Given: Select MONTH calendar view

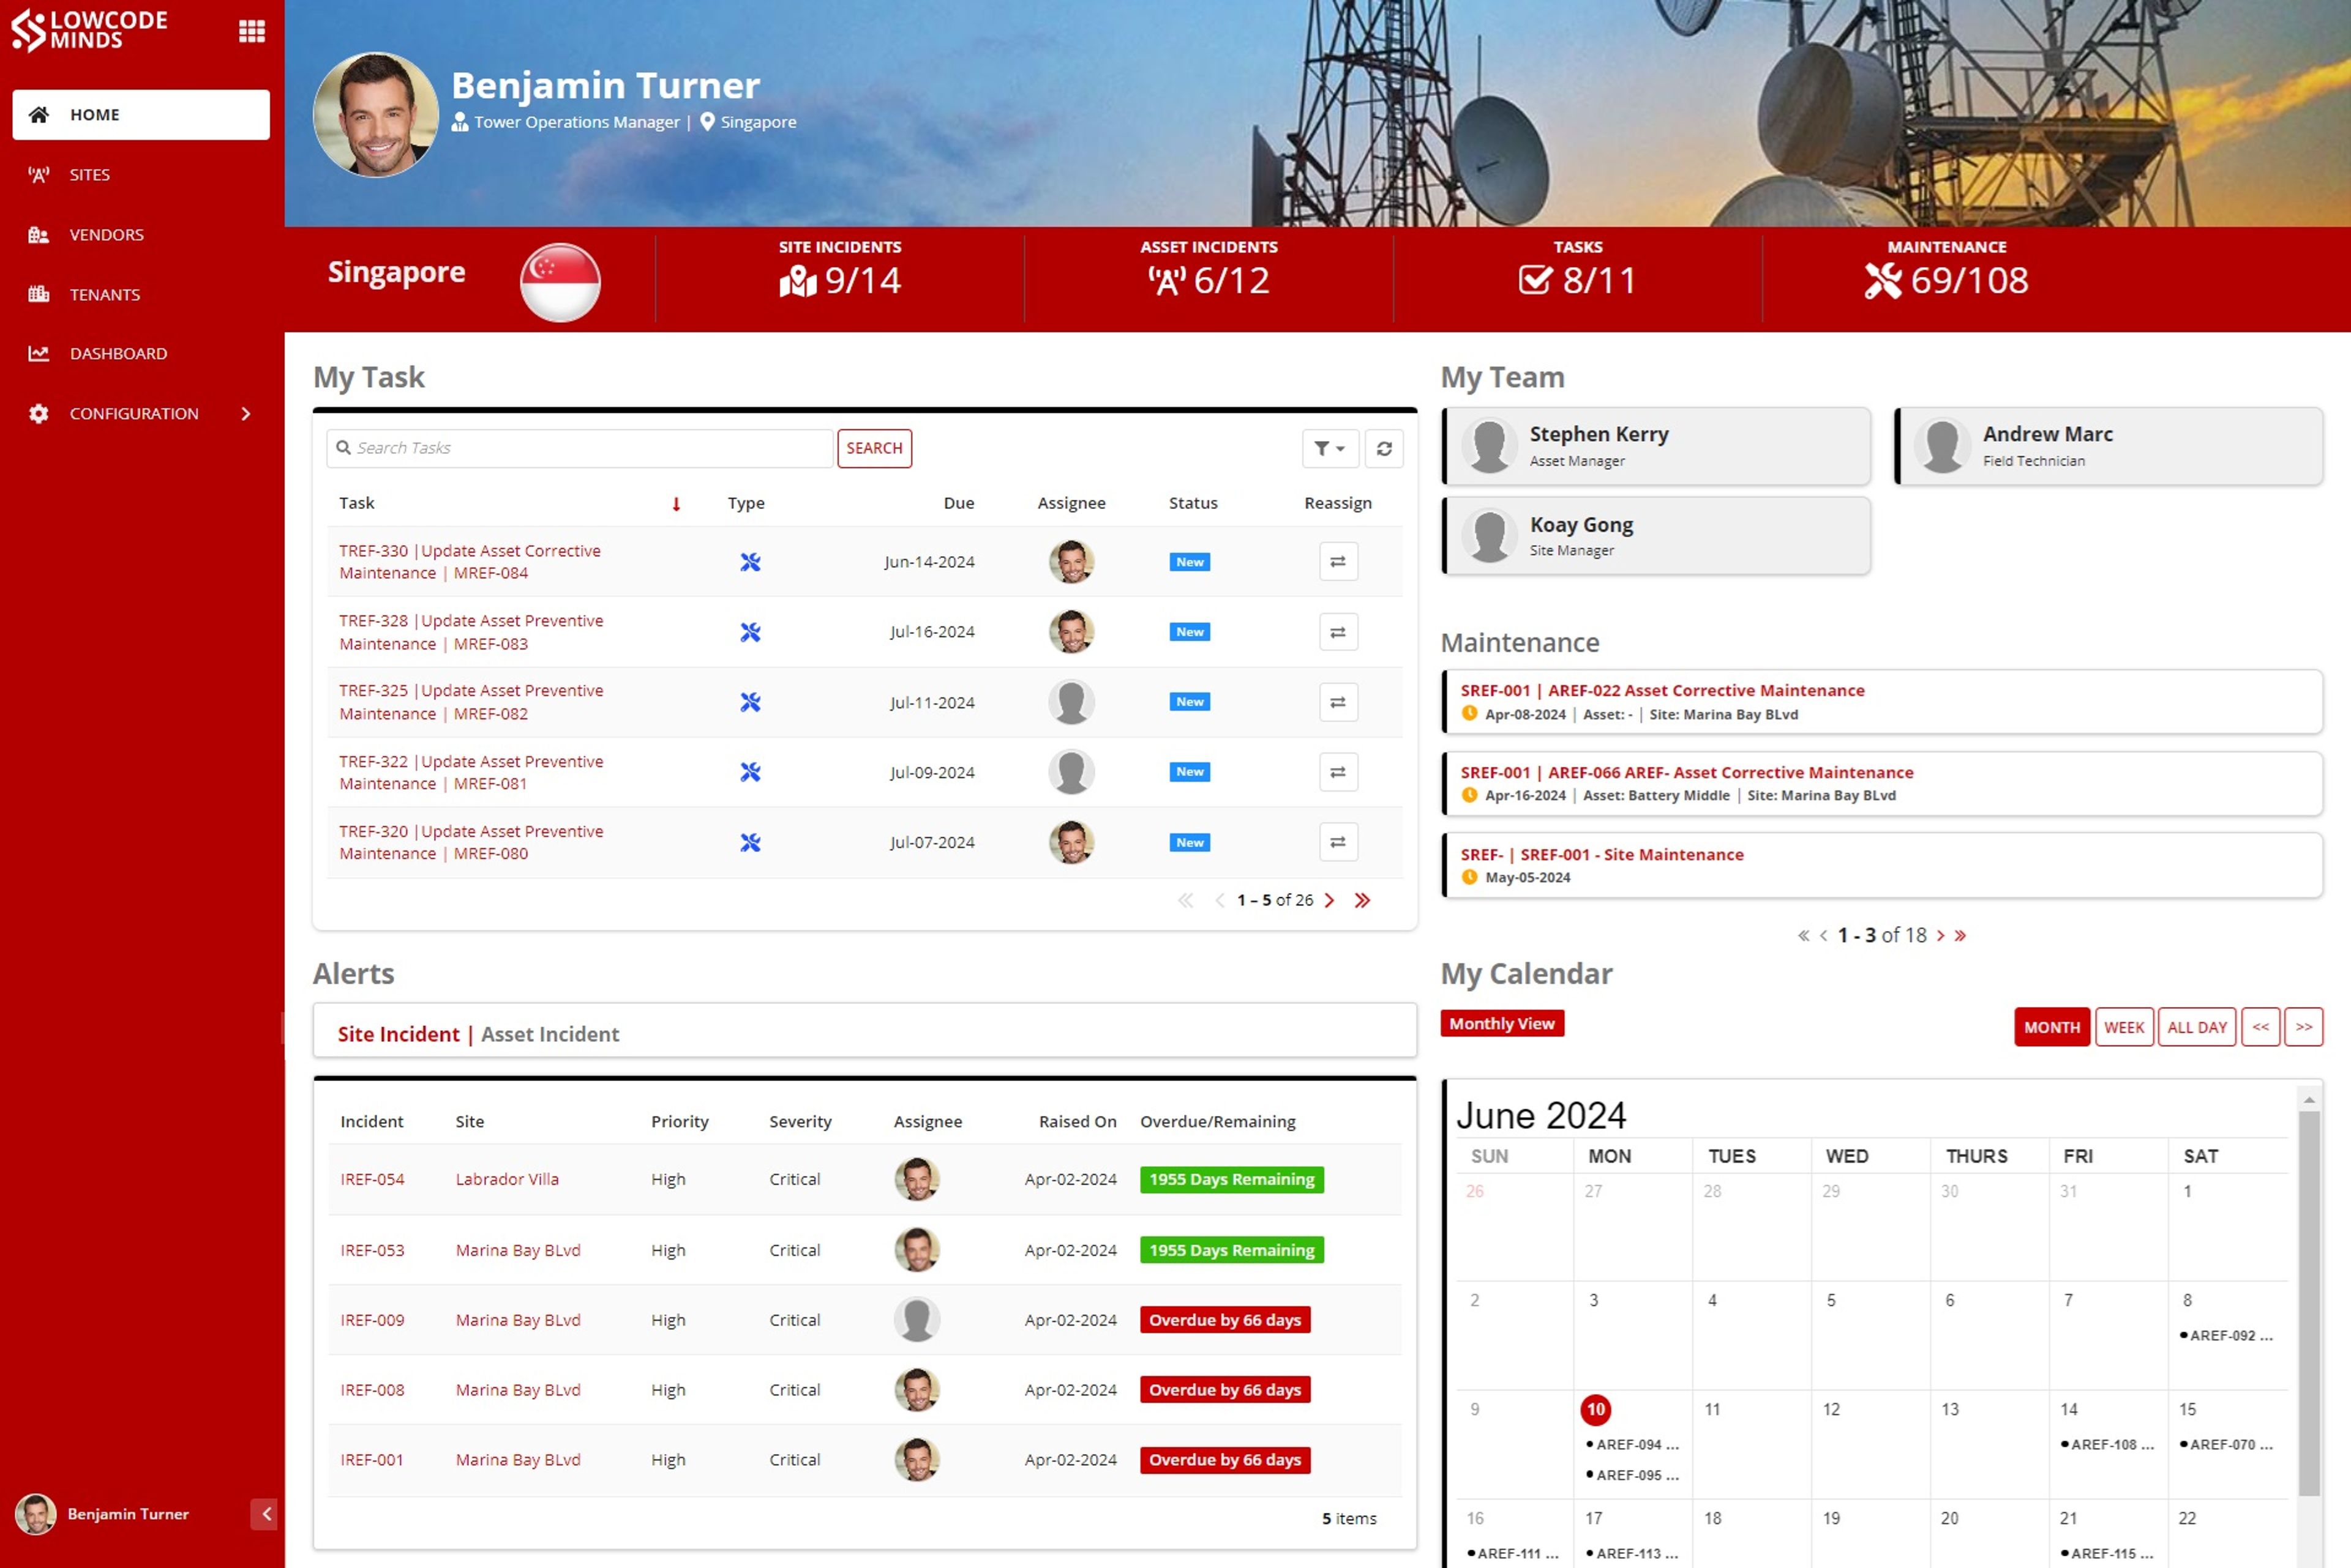Looking at the screenshot, I should click(x=2052, y=1028).
